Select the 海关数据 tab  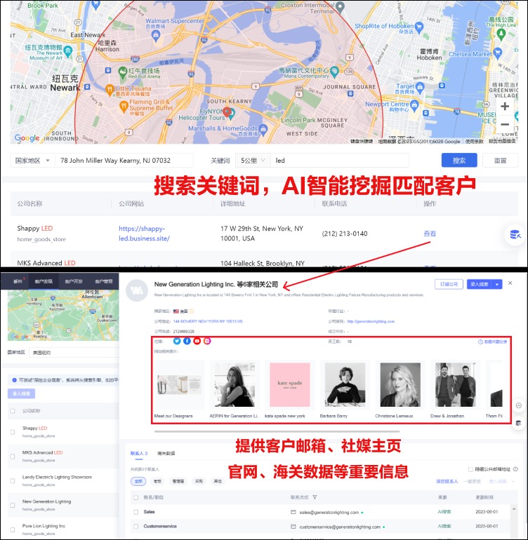pos(166,453)
